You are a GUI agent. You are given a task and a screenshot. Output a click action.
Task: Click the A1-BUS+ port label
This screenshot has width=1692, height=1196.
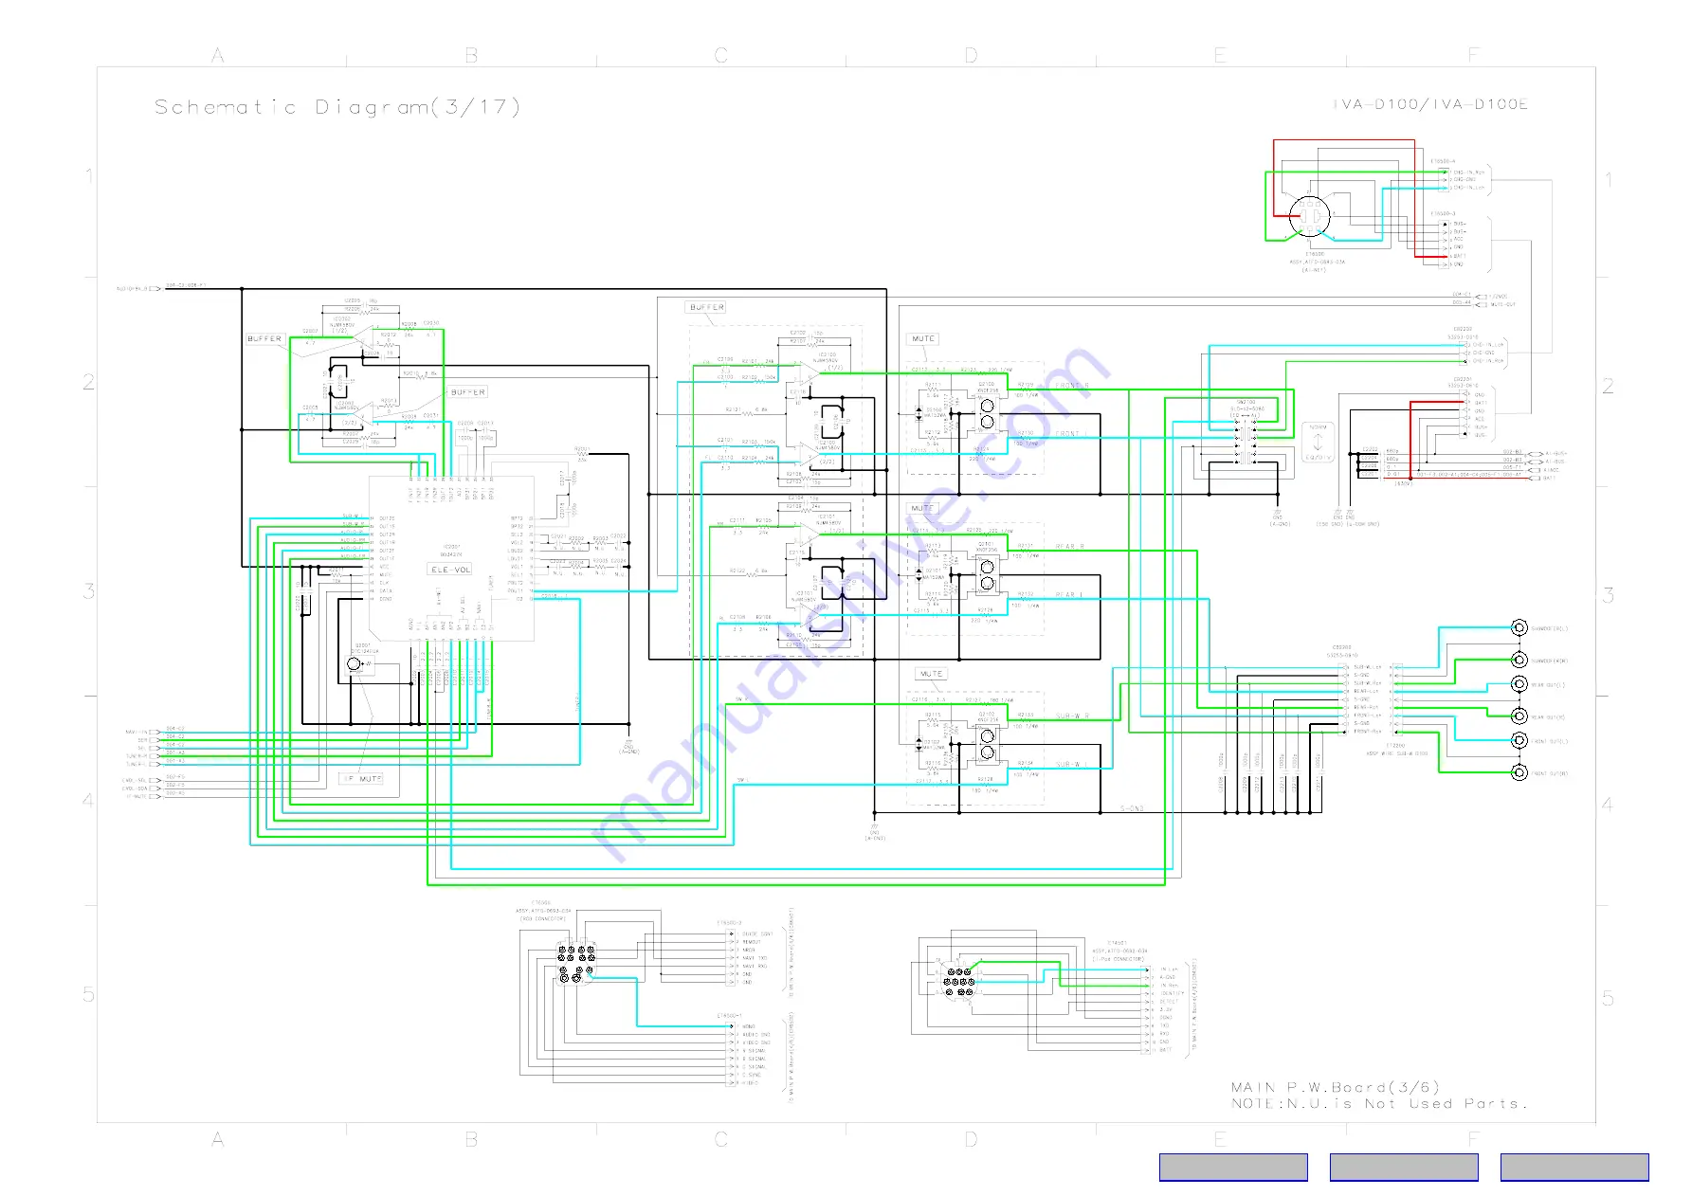1556,454
